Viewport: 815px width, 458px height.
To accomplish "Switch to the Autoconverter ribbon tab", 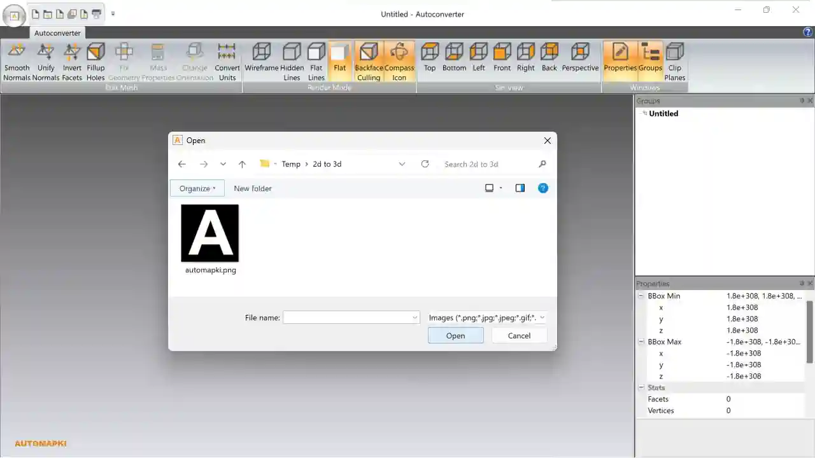I will coord(57,32).
